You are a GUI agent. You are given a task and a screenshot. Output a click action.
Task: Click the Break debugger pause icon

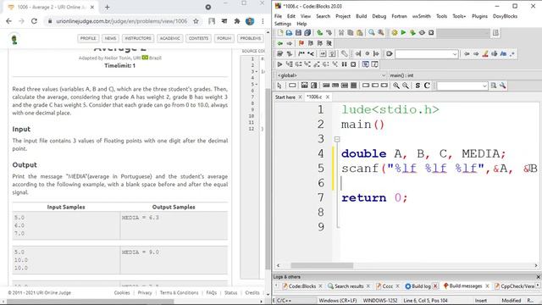pos(345,64)
